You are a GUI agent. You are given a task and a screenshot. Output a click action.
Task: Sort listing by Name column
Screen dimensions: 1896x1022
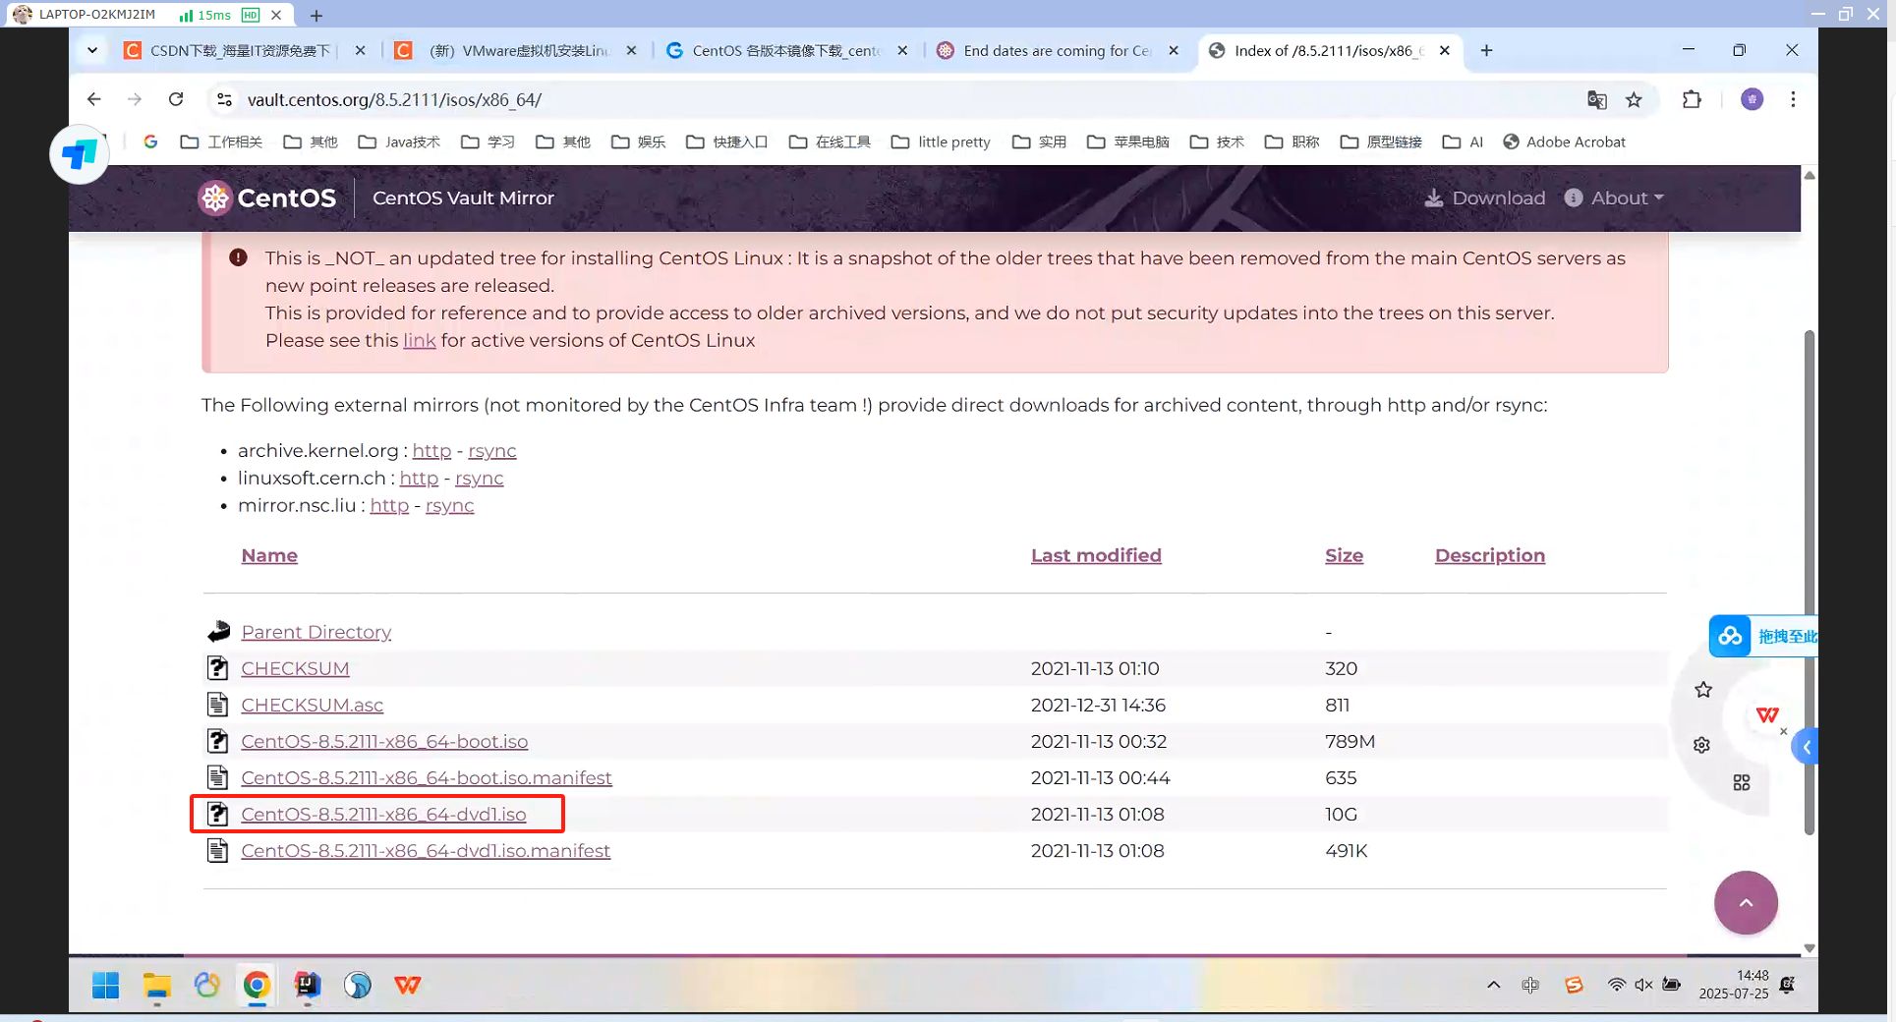tap(269, 555)
